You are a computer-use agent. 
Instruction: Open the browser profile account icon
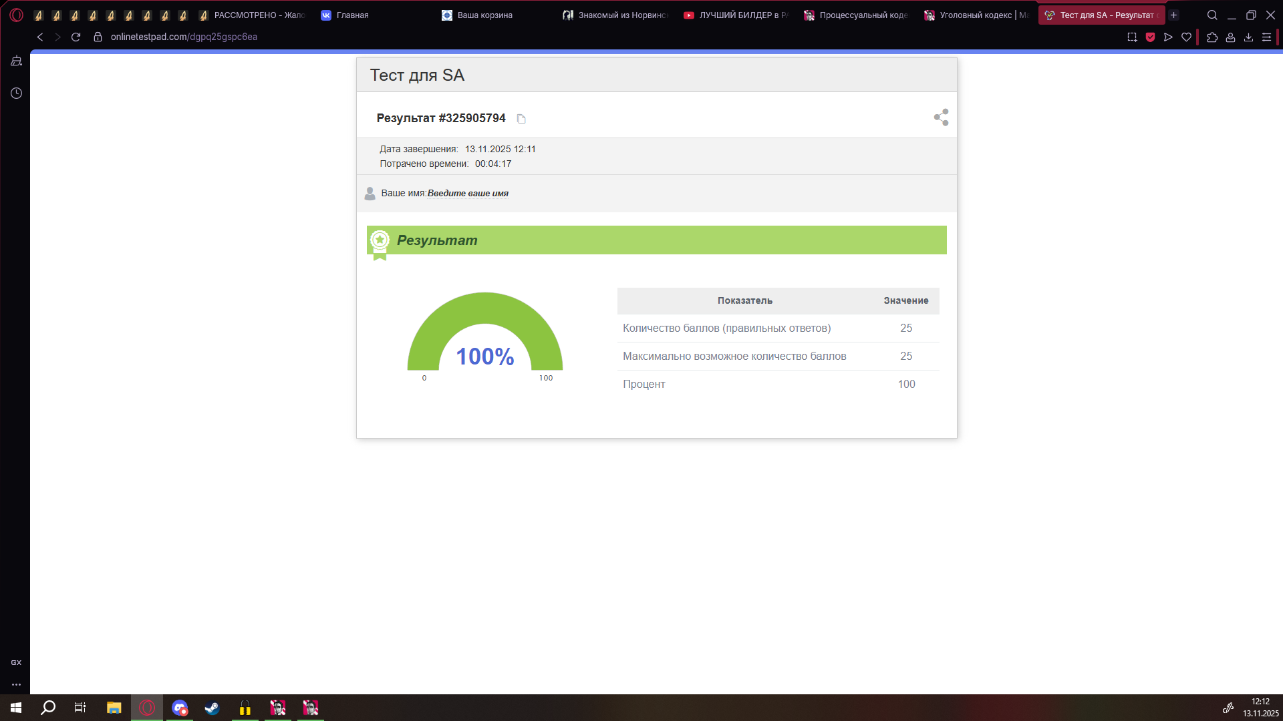[x=1230, y=37]
